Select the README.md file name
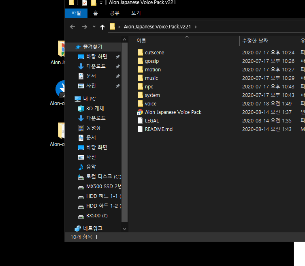The height and width of the screenshot is (266, 305). coord(159,129)
